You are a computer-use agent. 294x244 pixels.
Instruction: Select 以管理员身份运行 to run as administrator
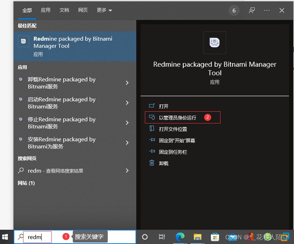click(x=178, y=117)
